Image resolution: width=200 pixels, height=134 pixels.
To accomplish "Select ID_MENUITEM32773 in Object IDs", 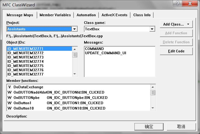I will pos(39,57).
